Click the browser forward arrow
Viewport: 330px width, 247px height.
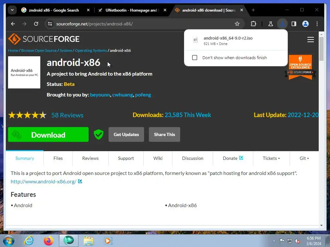point(24,24)
